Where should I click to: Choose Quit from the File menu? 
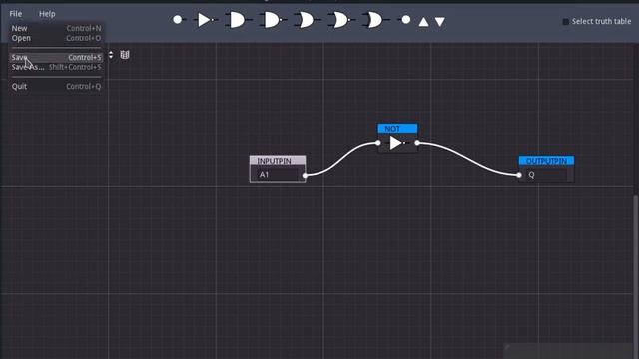point(56,87)
